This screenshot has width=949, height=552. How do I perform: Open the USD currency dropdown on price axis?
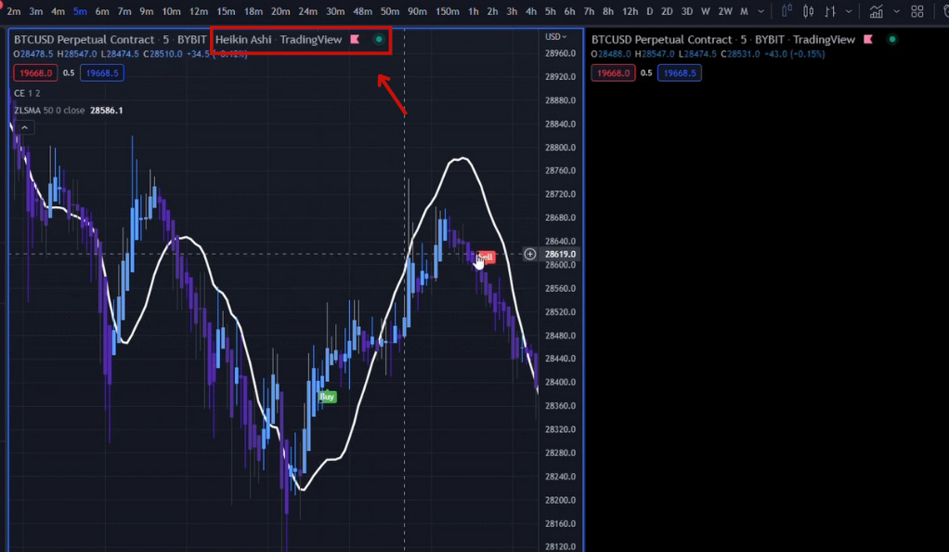click(x=555, y=37)
